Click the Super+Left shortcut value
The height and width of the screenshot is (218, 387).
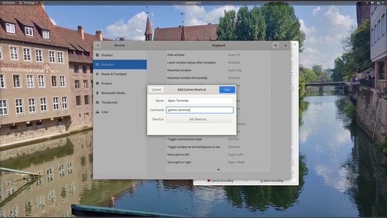coord(235,154)
